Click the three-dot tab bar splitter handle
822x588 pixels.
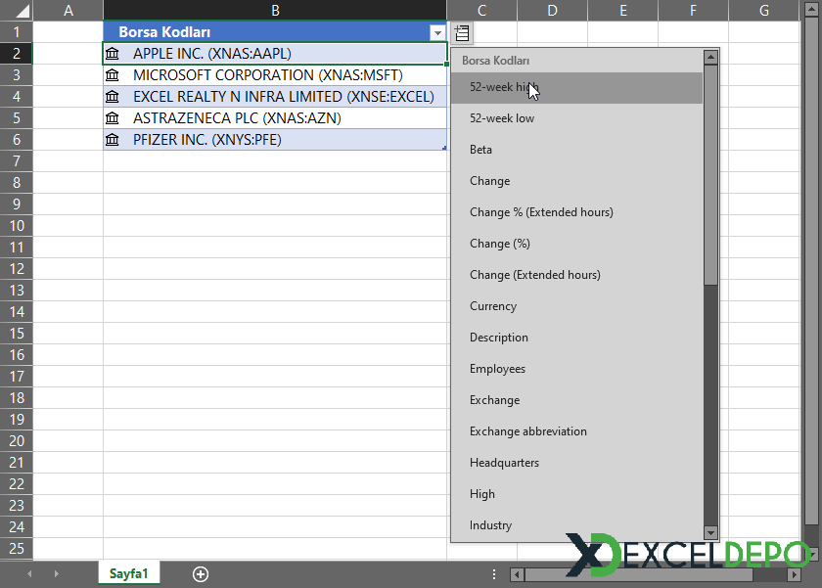click(x=494, y=574)
